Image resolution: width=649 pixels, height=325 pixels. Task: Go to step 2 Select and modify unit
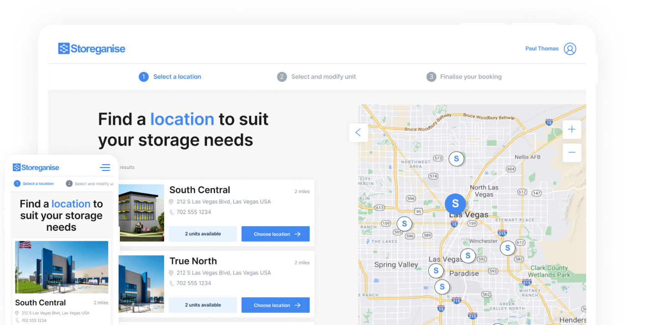[316, 77]
